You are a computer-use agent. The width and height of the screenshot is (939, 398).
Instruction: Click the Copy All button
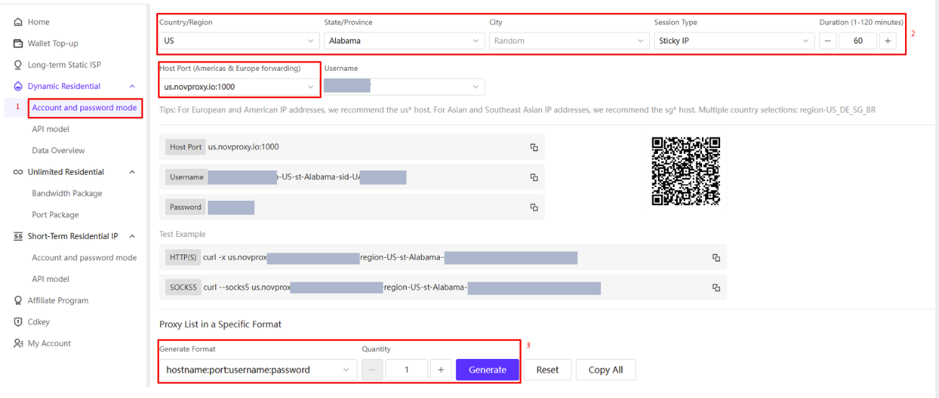click(x=605, y=370)
